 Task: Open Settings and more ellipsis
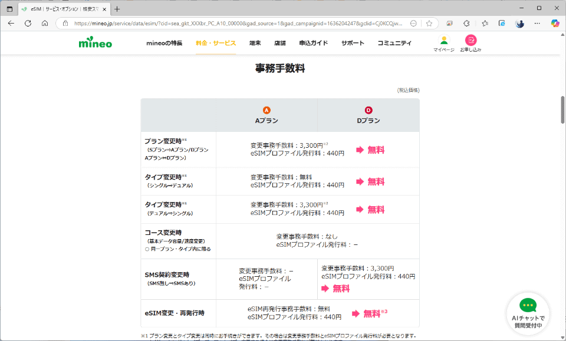(x=537, y=24)
